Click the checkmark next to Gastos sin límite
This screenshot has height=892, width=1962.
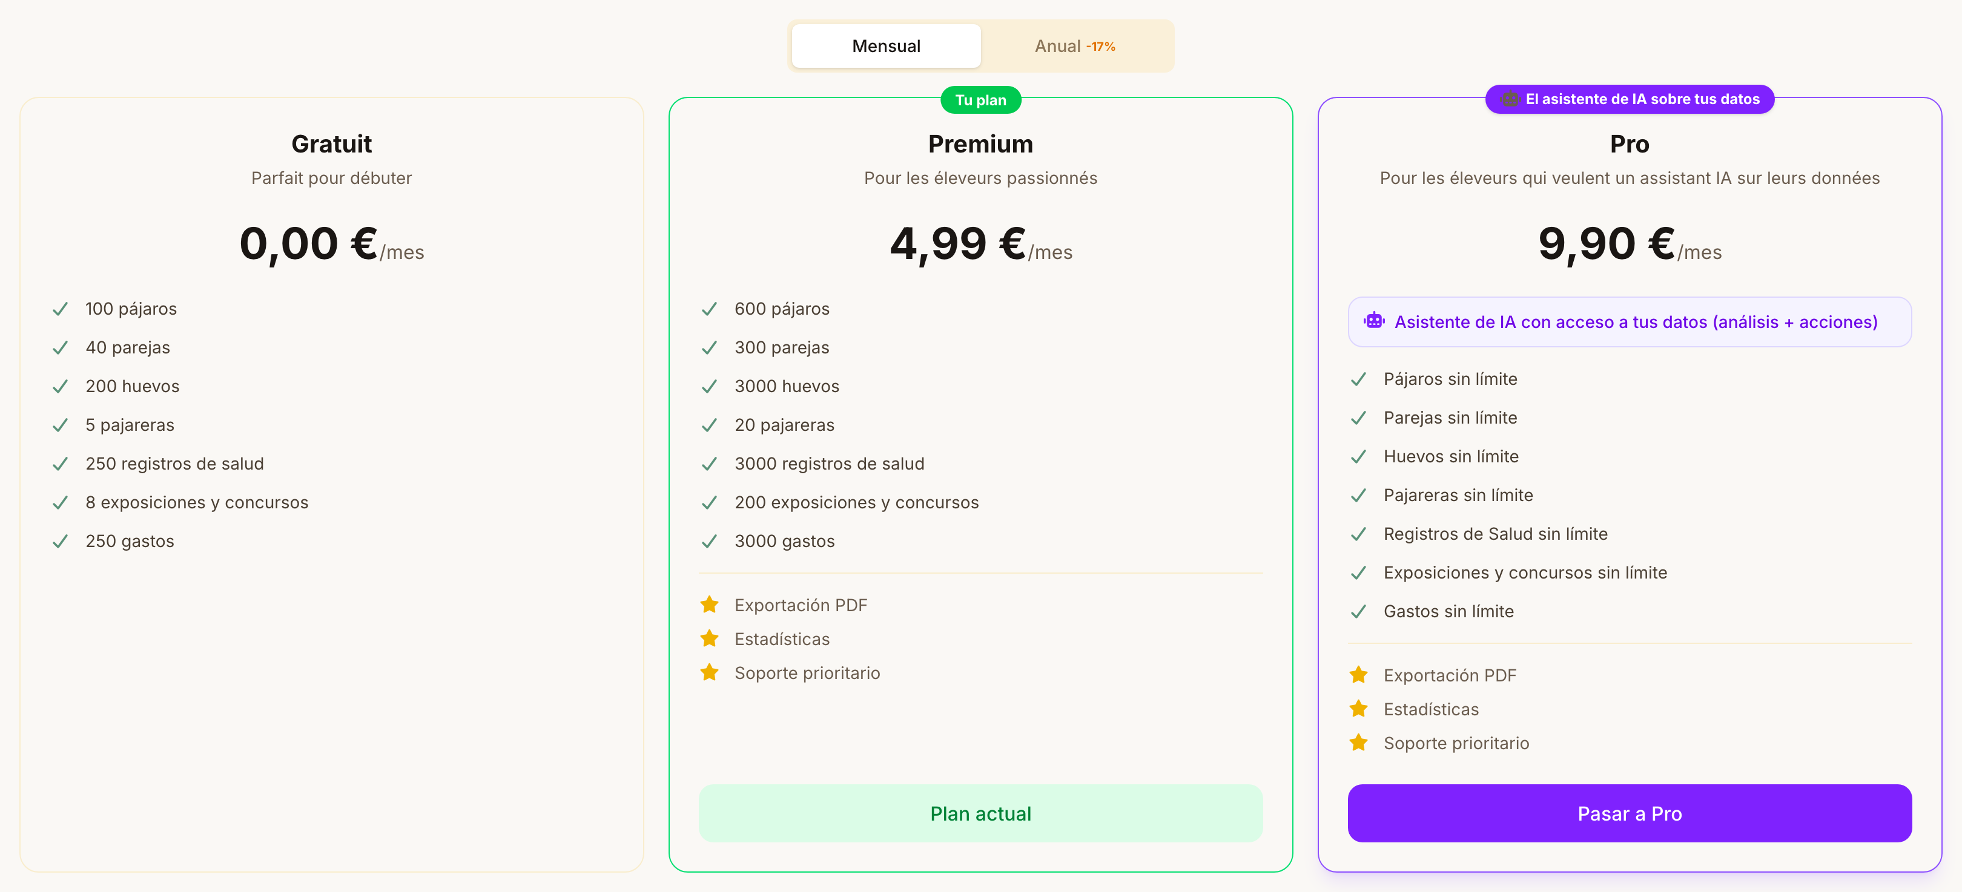pyautogui.click(x=1358, y=611)
